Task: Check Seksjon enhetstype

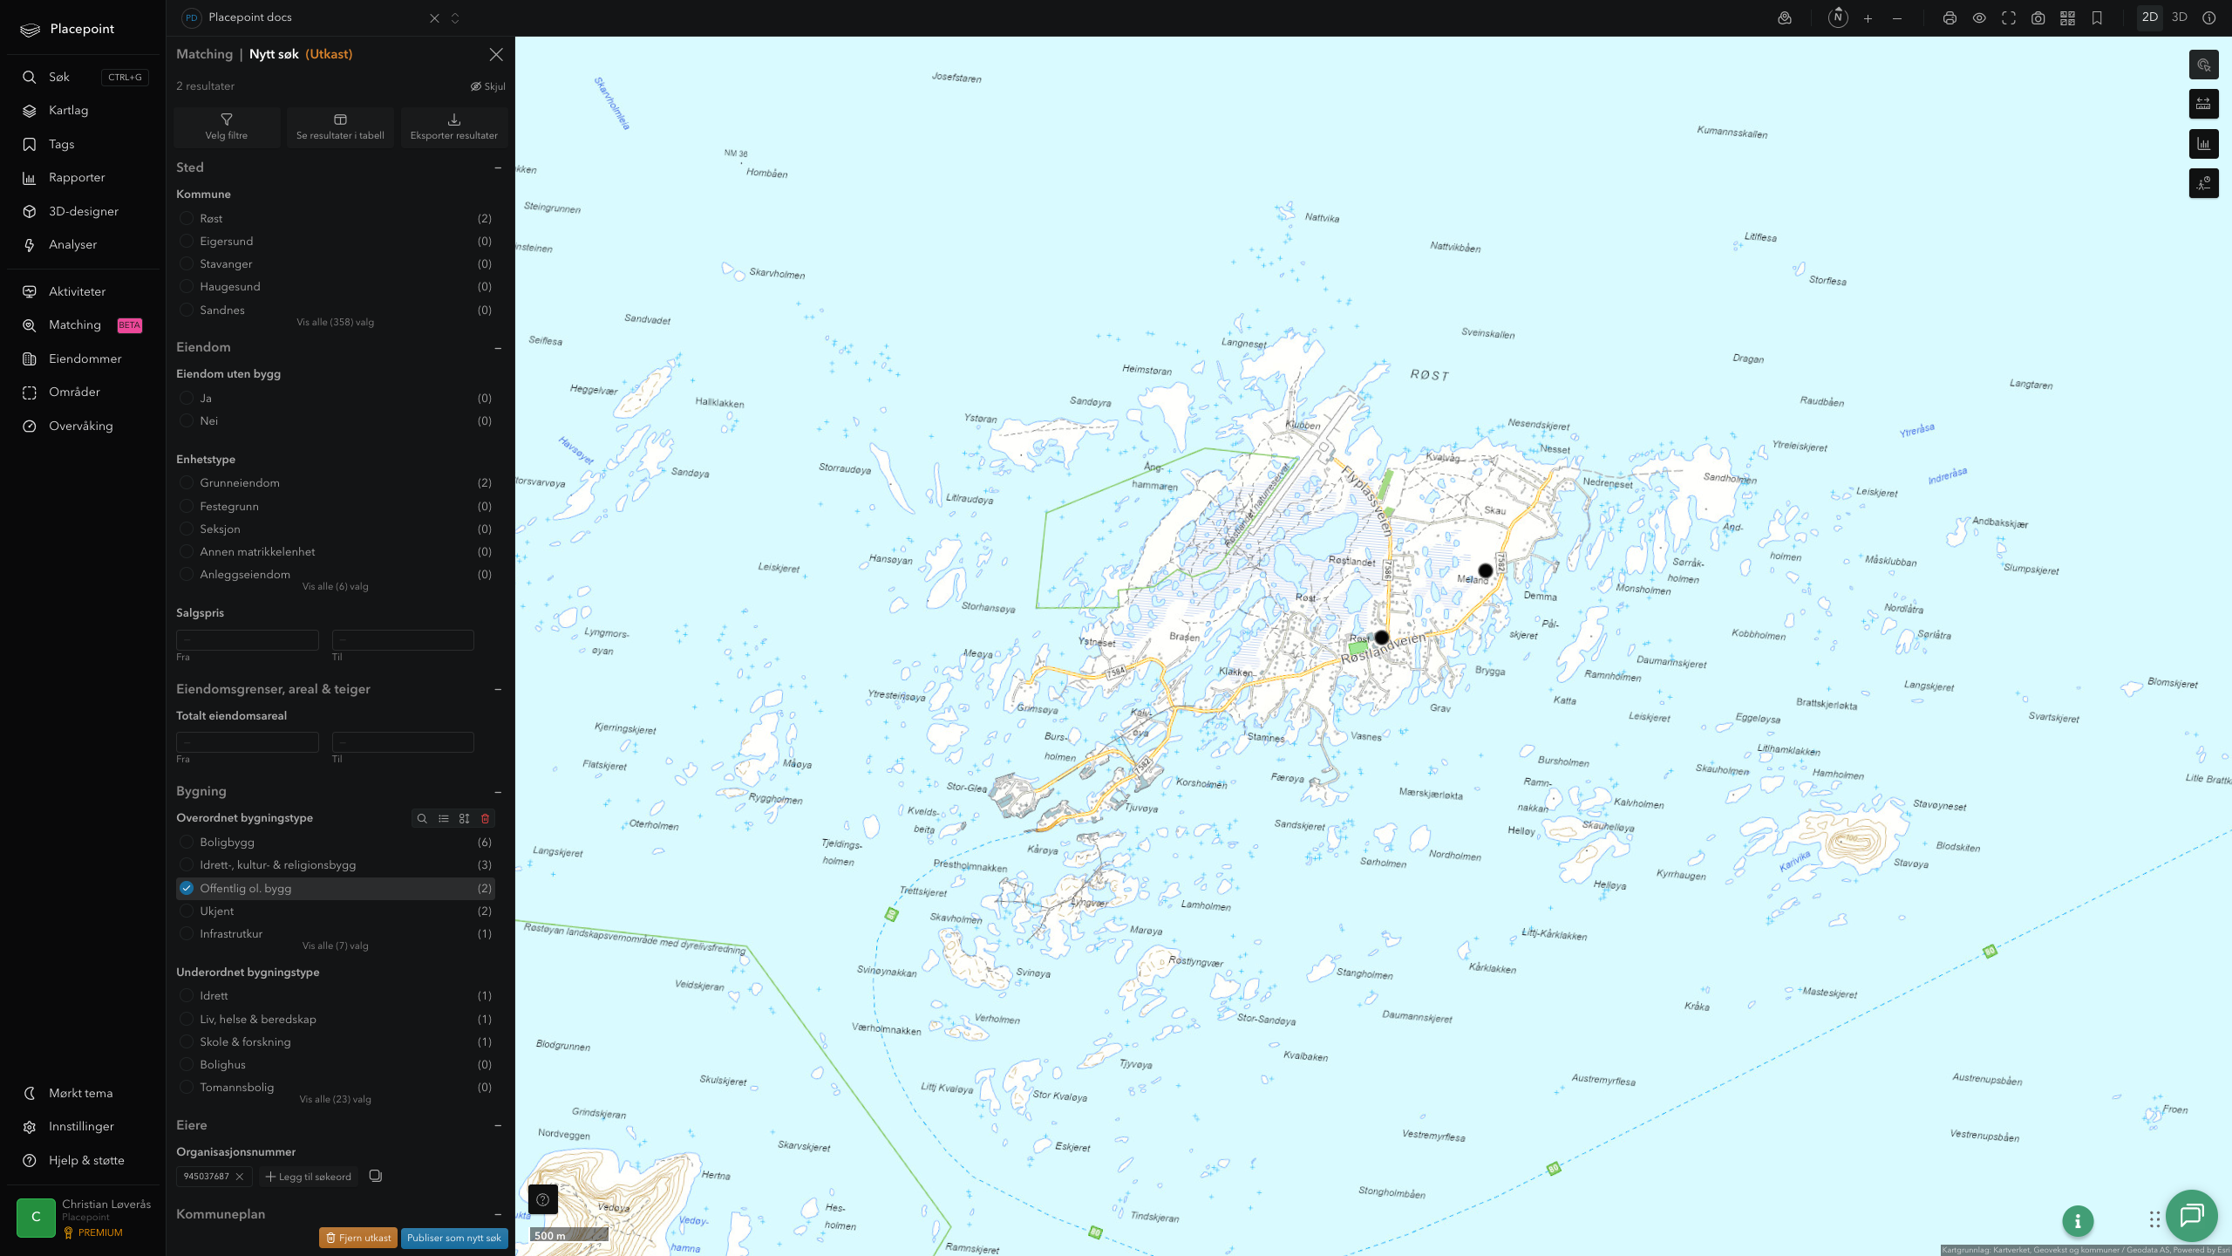Action: pos(187,529)
